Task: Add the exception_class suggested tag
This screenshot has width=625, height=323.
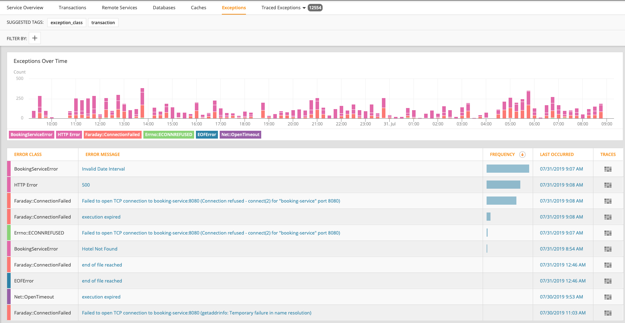Action: (66, 23)
